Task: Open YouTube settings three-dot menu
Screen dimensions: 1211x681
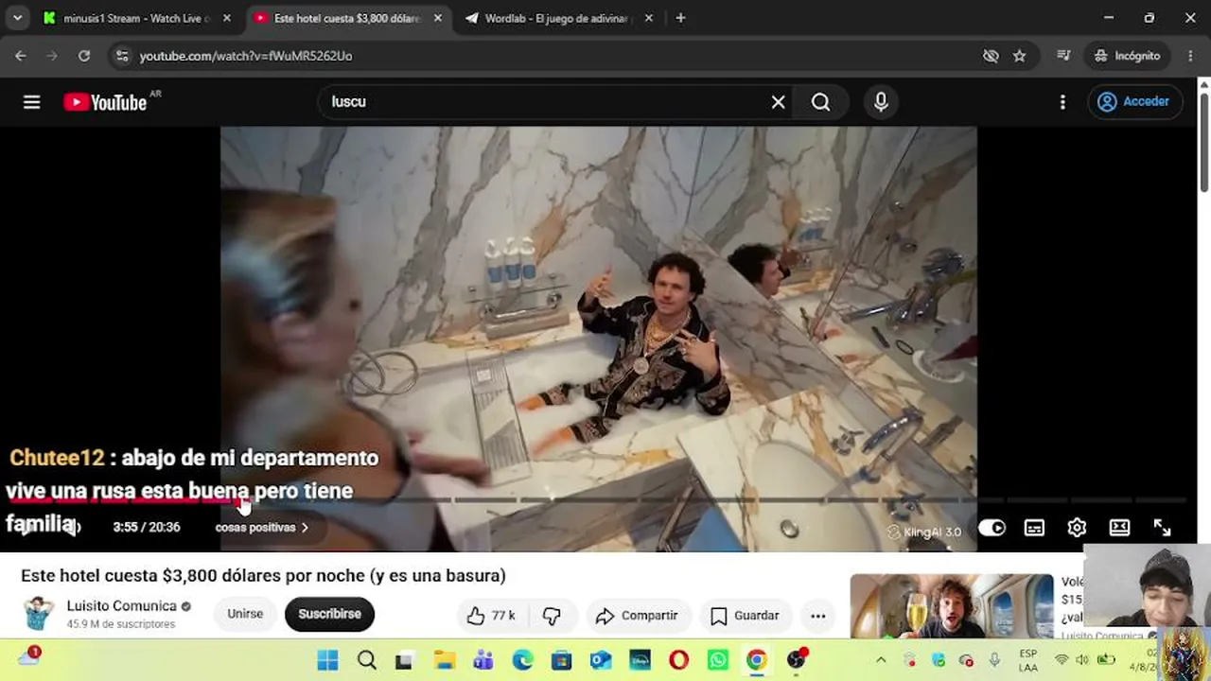Action: click(1062, 102)
